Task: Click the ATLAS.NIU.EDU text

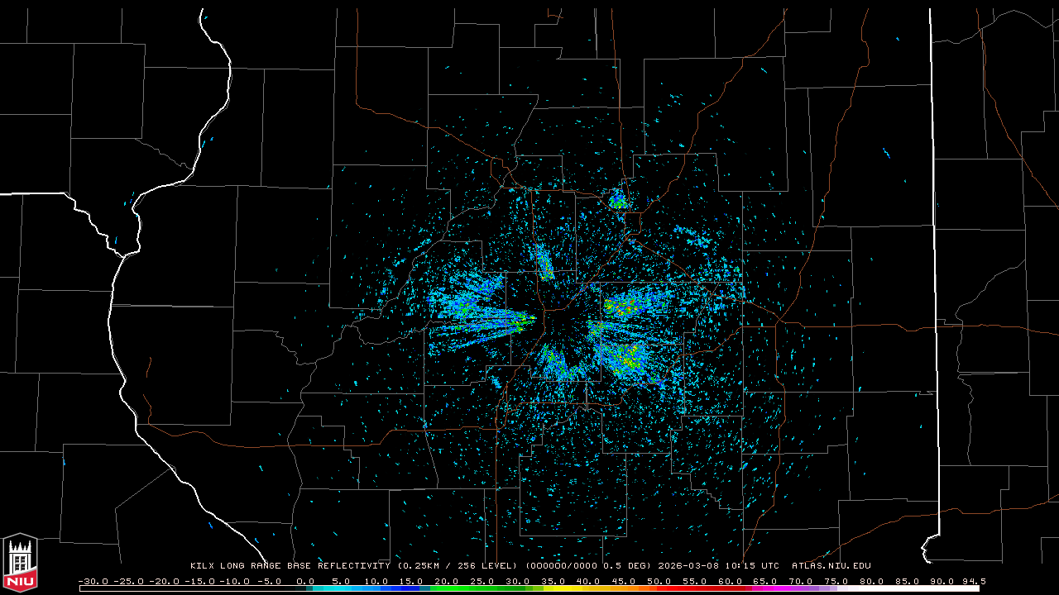Action: coord(831,566)
